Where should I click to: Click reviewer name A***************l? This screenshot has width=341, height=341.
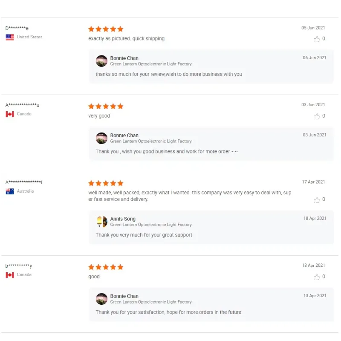(24, 182)
